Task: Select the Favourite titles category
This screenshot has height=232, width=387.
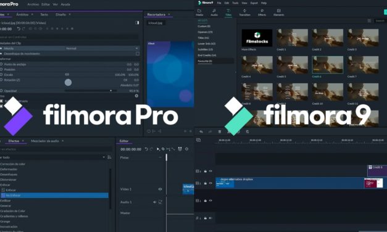Action: click(x=205, y=61)
